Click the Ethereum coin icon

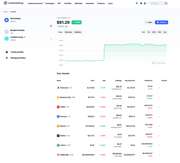point(58,88)
